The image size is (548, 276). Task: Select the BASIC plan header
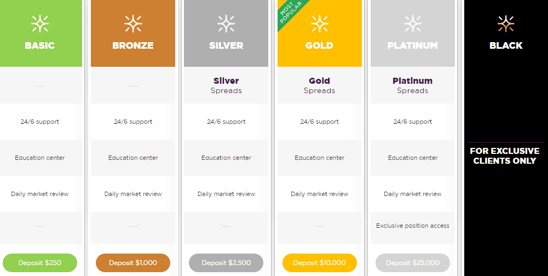click(x=40, y=45)
